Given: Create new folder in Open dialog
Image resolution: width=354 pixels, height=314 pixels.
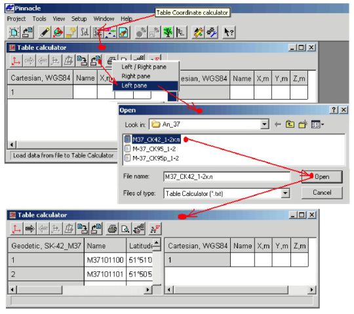Looking at the screenshot, I should 303,124.
